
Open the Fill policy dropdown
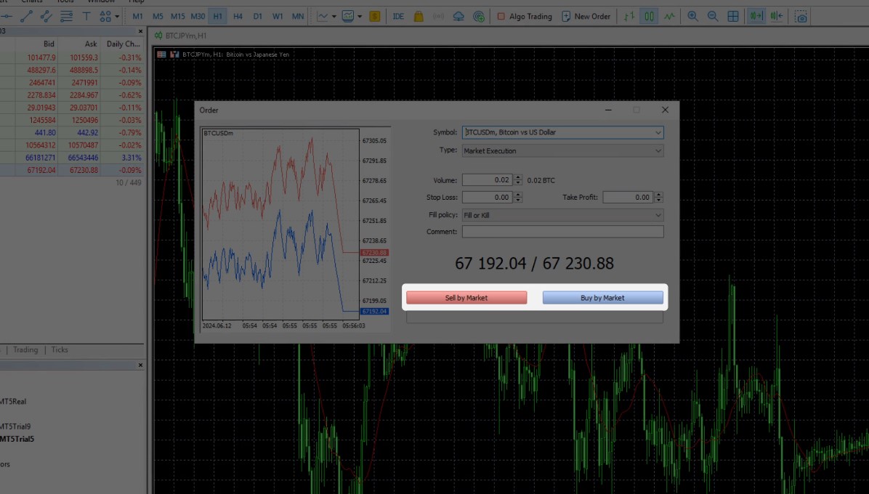(x=562, y=215)
